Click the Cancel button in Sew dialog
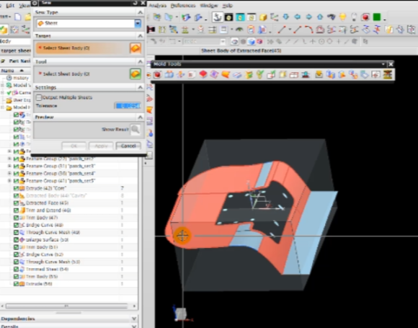 128,146
